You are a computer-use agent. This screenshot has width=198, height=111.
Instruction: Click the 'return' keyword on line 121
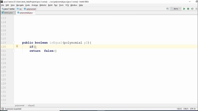click(35, 51)
